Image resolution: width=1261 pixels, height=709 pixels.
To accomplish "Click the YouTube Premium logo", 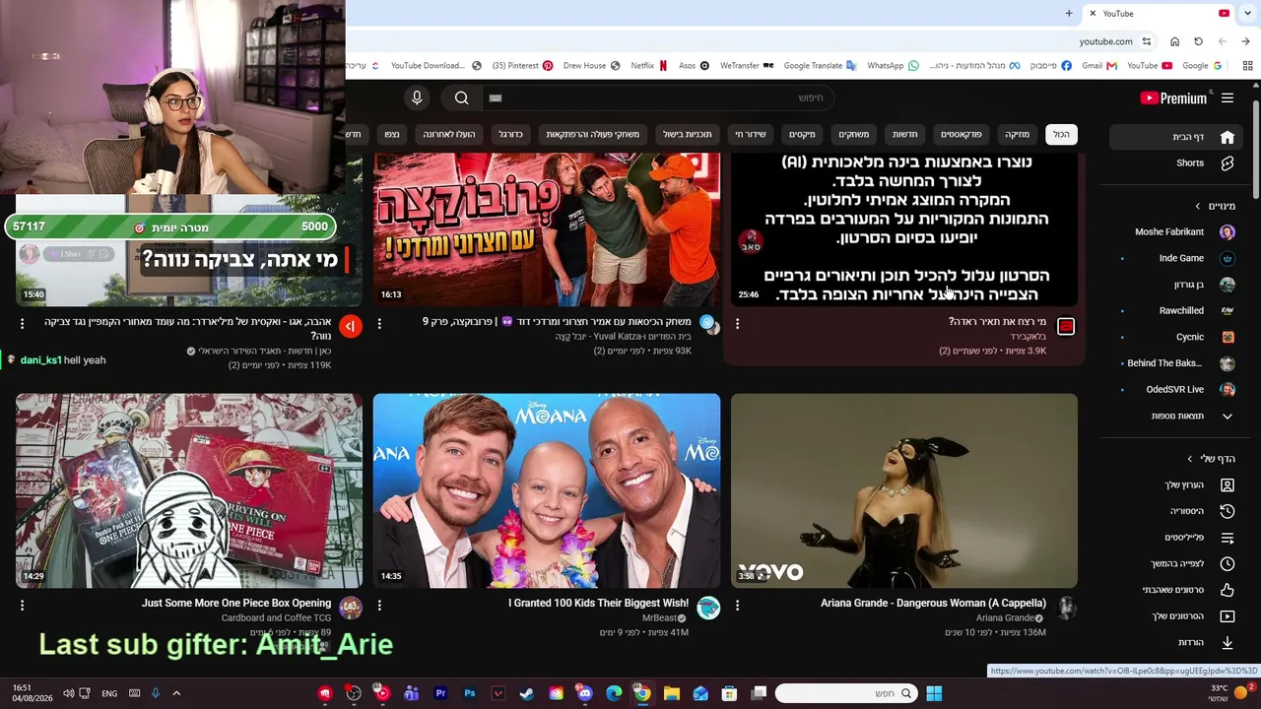I will 1173,97.
